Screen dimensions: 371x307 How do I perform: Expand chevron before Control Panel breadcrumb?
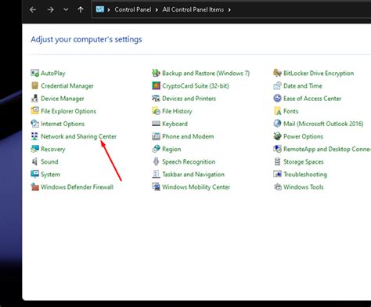pos(109,10)
